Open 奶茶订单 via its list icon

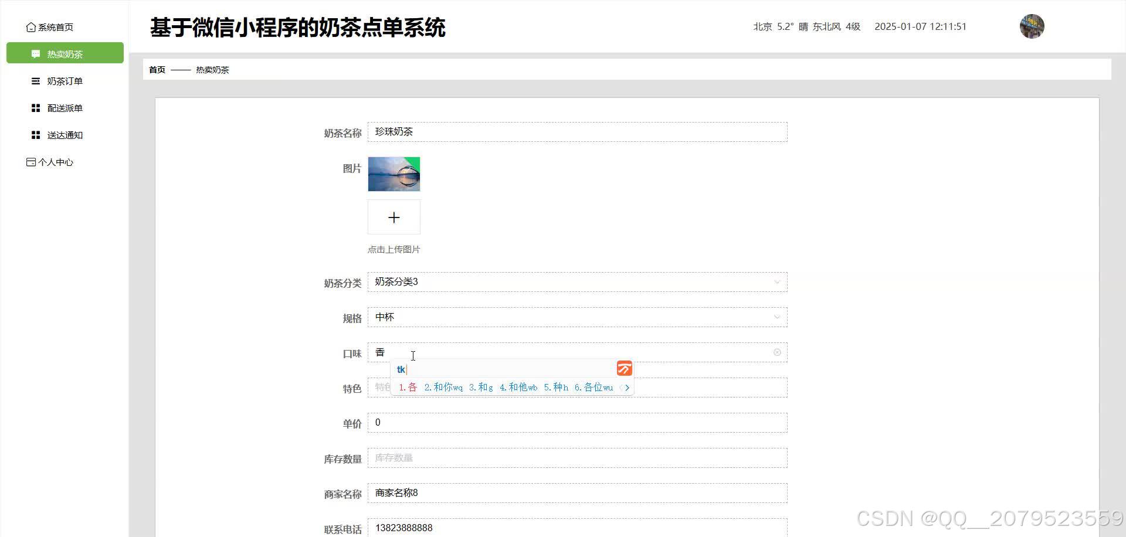coord(35,81)
